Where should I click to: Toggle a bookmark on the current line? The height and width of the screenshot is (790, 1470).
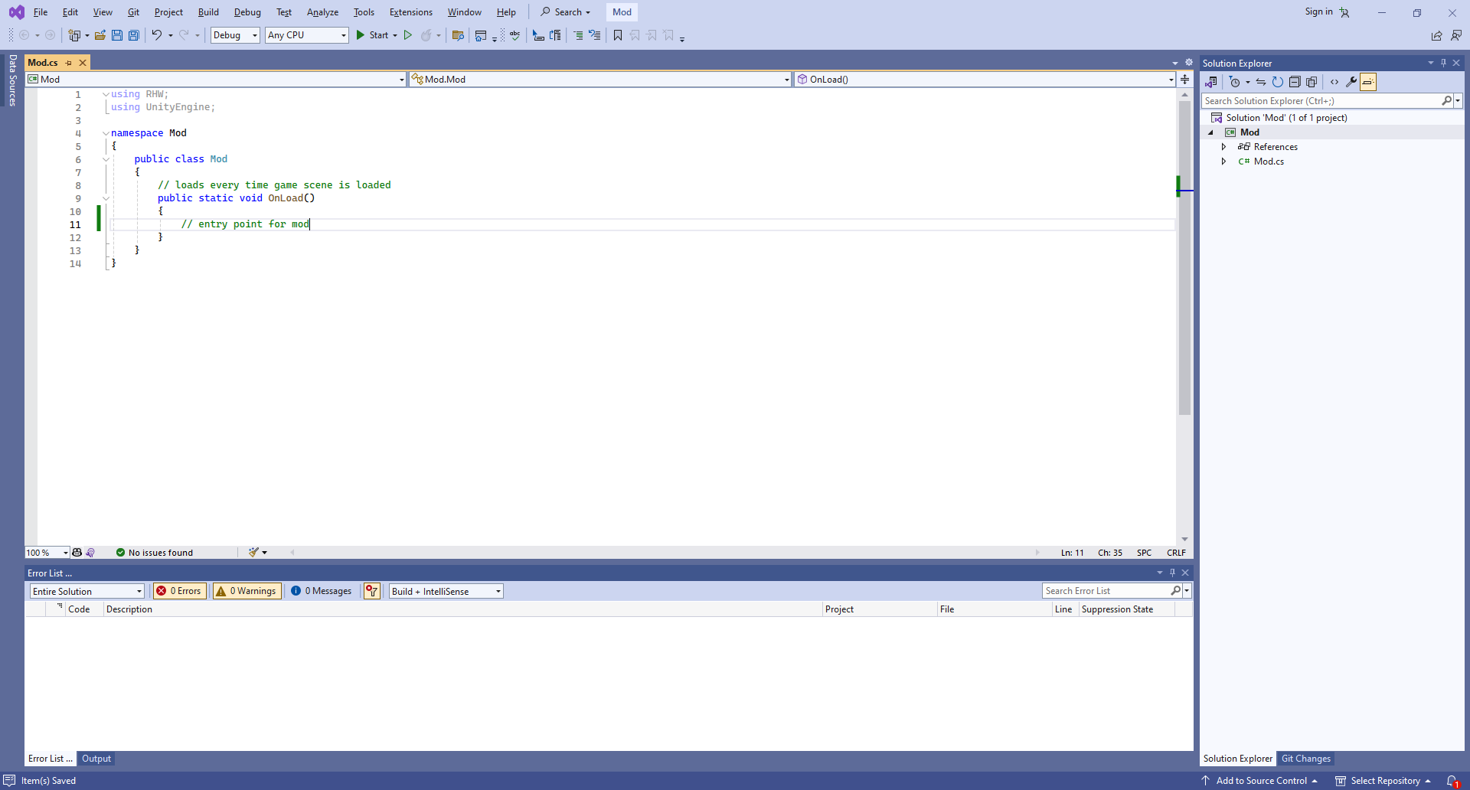[x=617, y=35]
